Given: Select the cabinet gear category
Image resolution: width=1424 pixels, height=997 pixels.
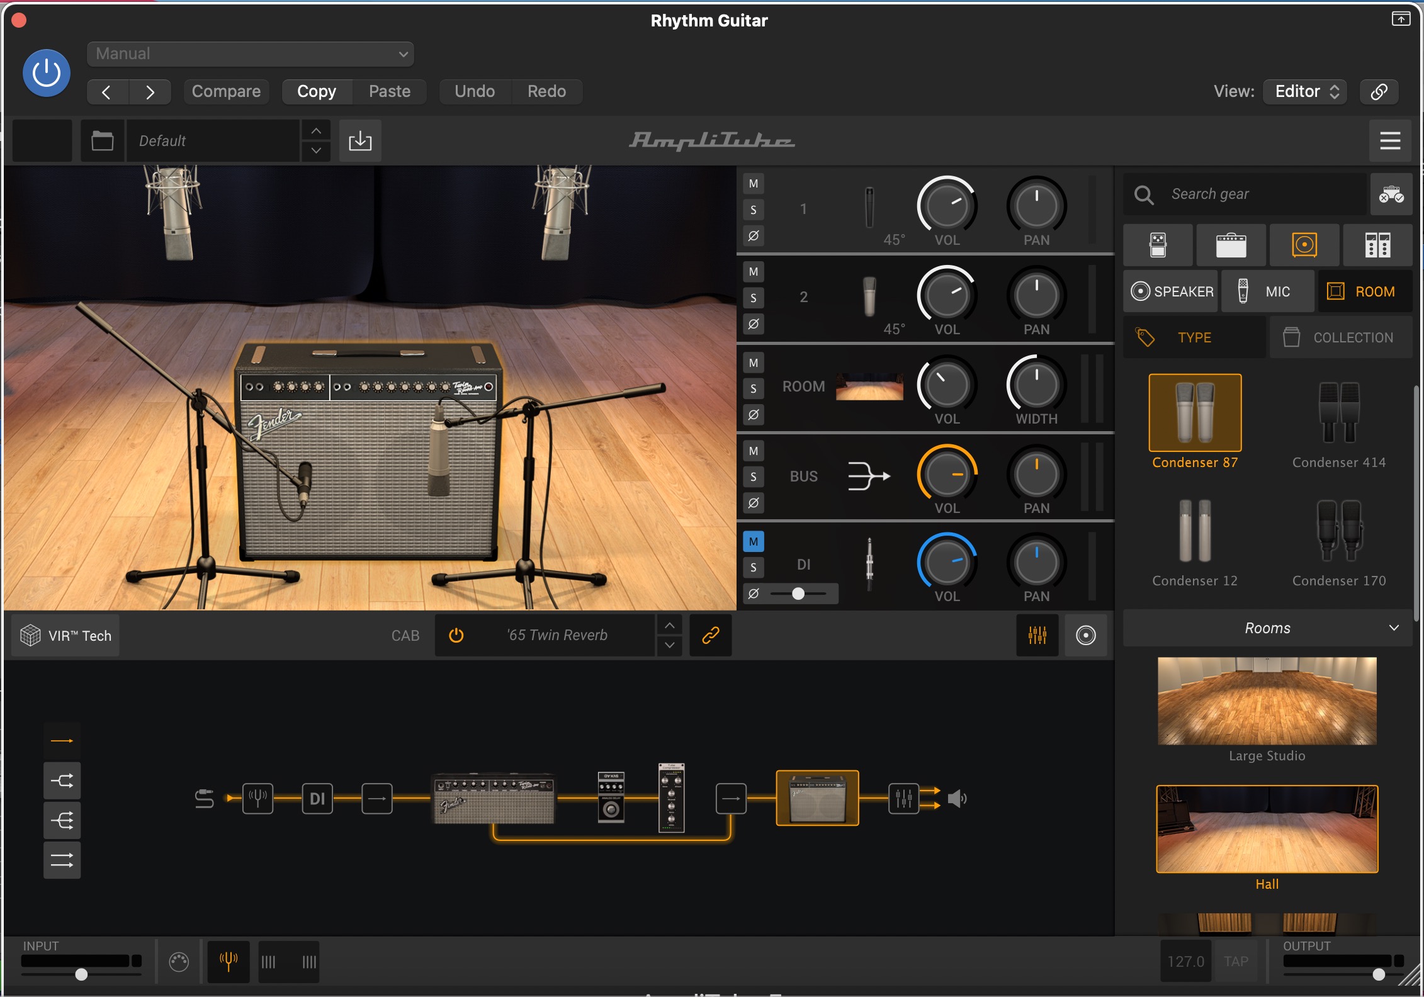Looking at the screenshot, I should tap(1304, 245).
